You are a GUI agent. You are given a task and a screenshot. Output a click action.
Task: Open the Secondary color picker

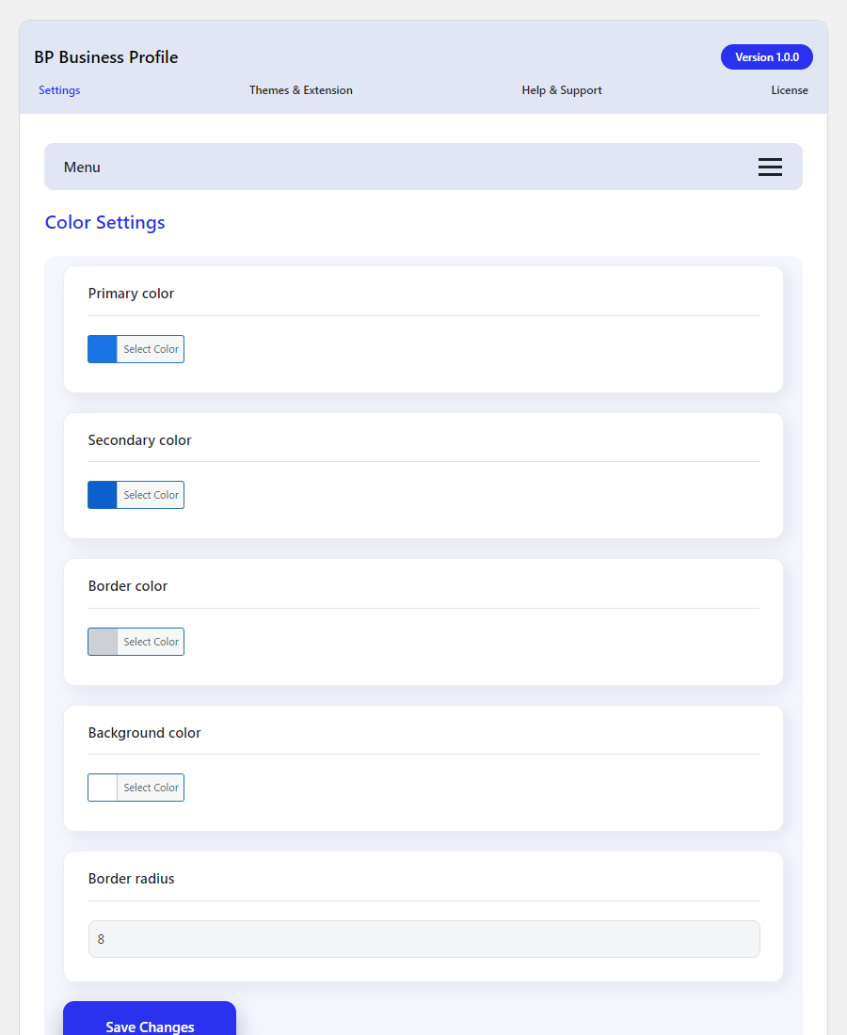pos(151,495)
